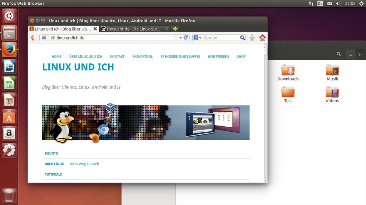Expand the URL bar history dropdown arrow
The height and width of the screenshot is (205, 366).
pyautogui.click(x=180, y=38)
